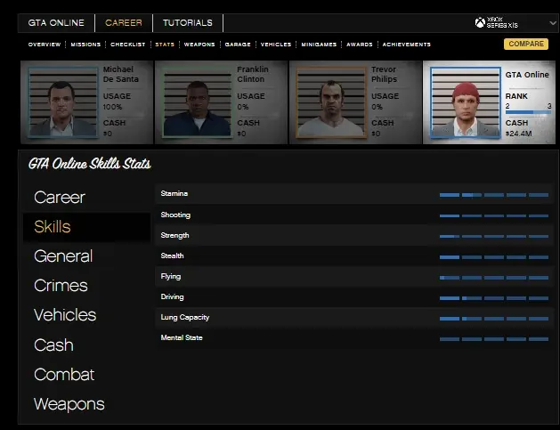The height and width of the screenshot is (430, 560).
Task: Navigate to ACHIEVEMENTS in the subnav
Action: (x=406, y=45)
